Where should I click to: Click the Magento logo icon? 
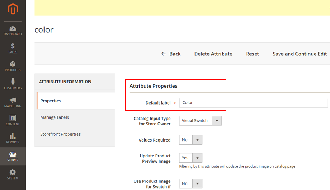point(13,9)
